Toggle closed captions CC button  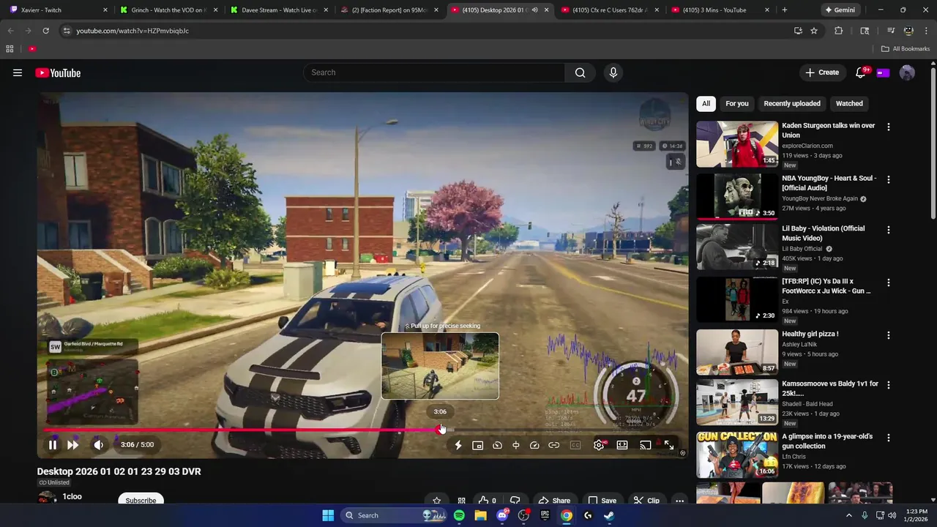tap(575, 445)
